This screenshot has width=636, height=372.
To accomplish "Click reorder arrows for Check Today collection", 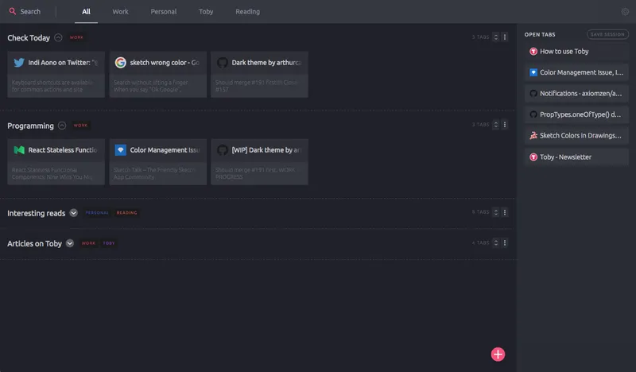I will (495, 37).
